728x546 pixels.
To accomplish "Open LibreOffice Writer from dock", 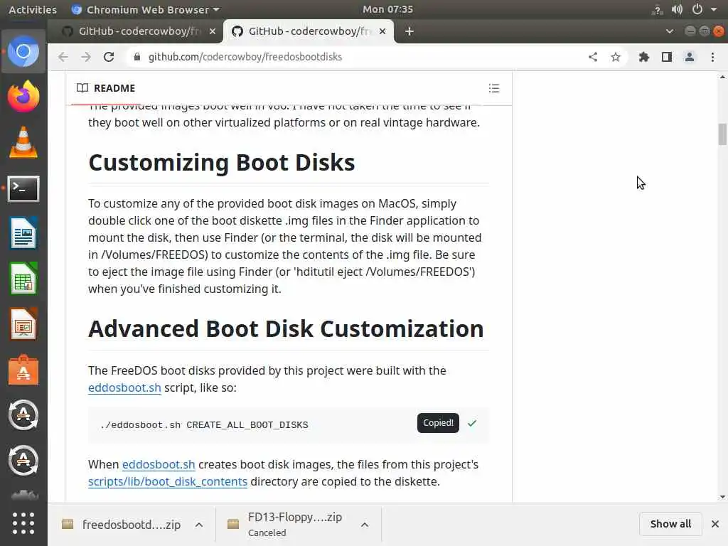I will pyautogui.click(x=23, y=233).
